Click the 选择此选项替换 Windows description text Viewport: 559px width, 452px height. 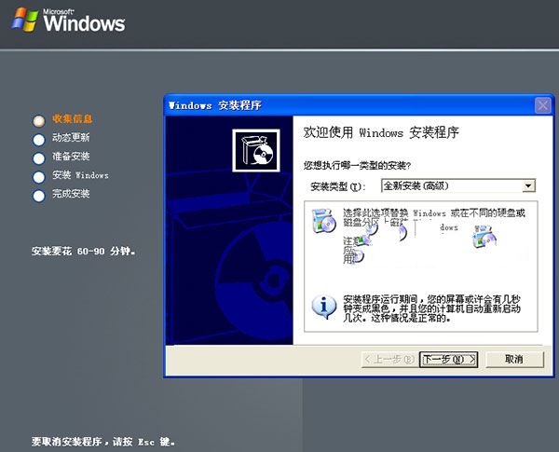tap(434, 218)
